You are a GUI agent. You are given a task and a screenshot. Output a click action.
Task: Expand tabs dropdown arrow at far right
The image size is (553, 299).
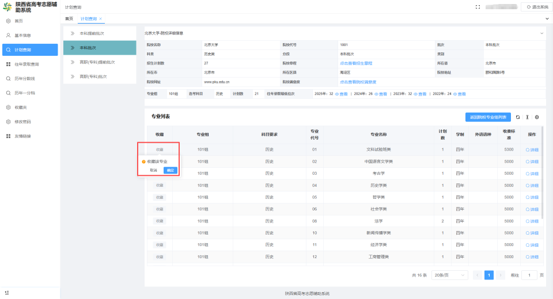(547, 18)
